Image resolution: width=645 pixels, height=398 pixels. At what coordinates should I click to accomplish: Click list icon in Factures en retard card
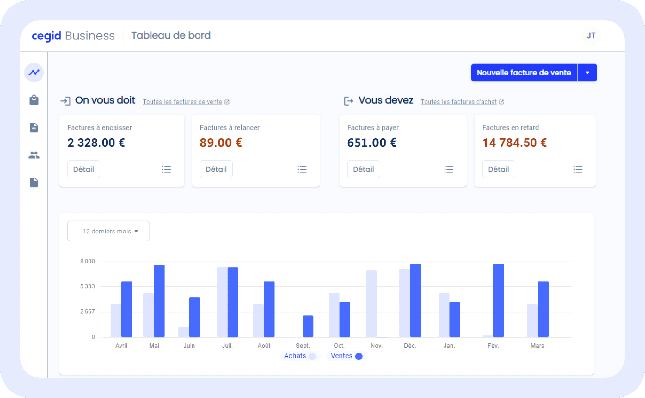(x=578, y=169)
